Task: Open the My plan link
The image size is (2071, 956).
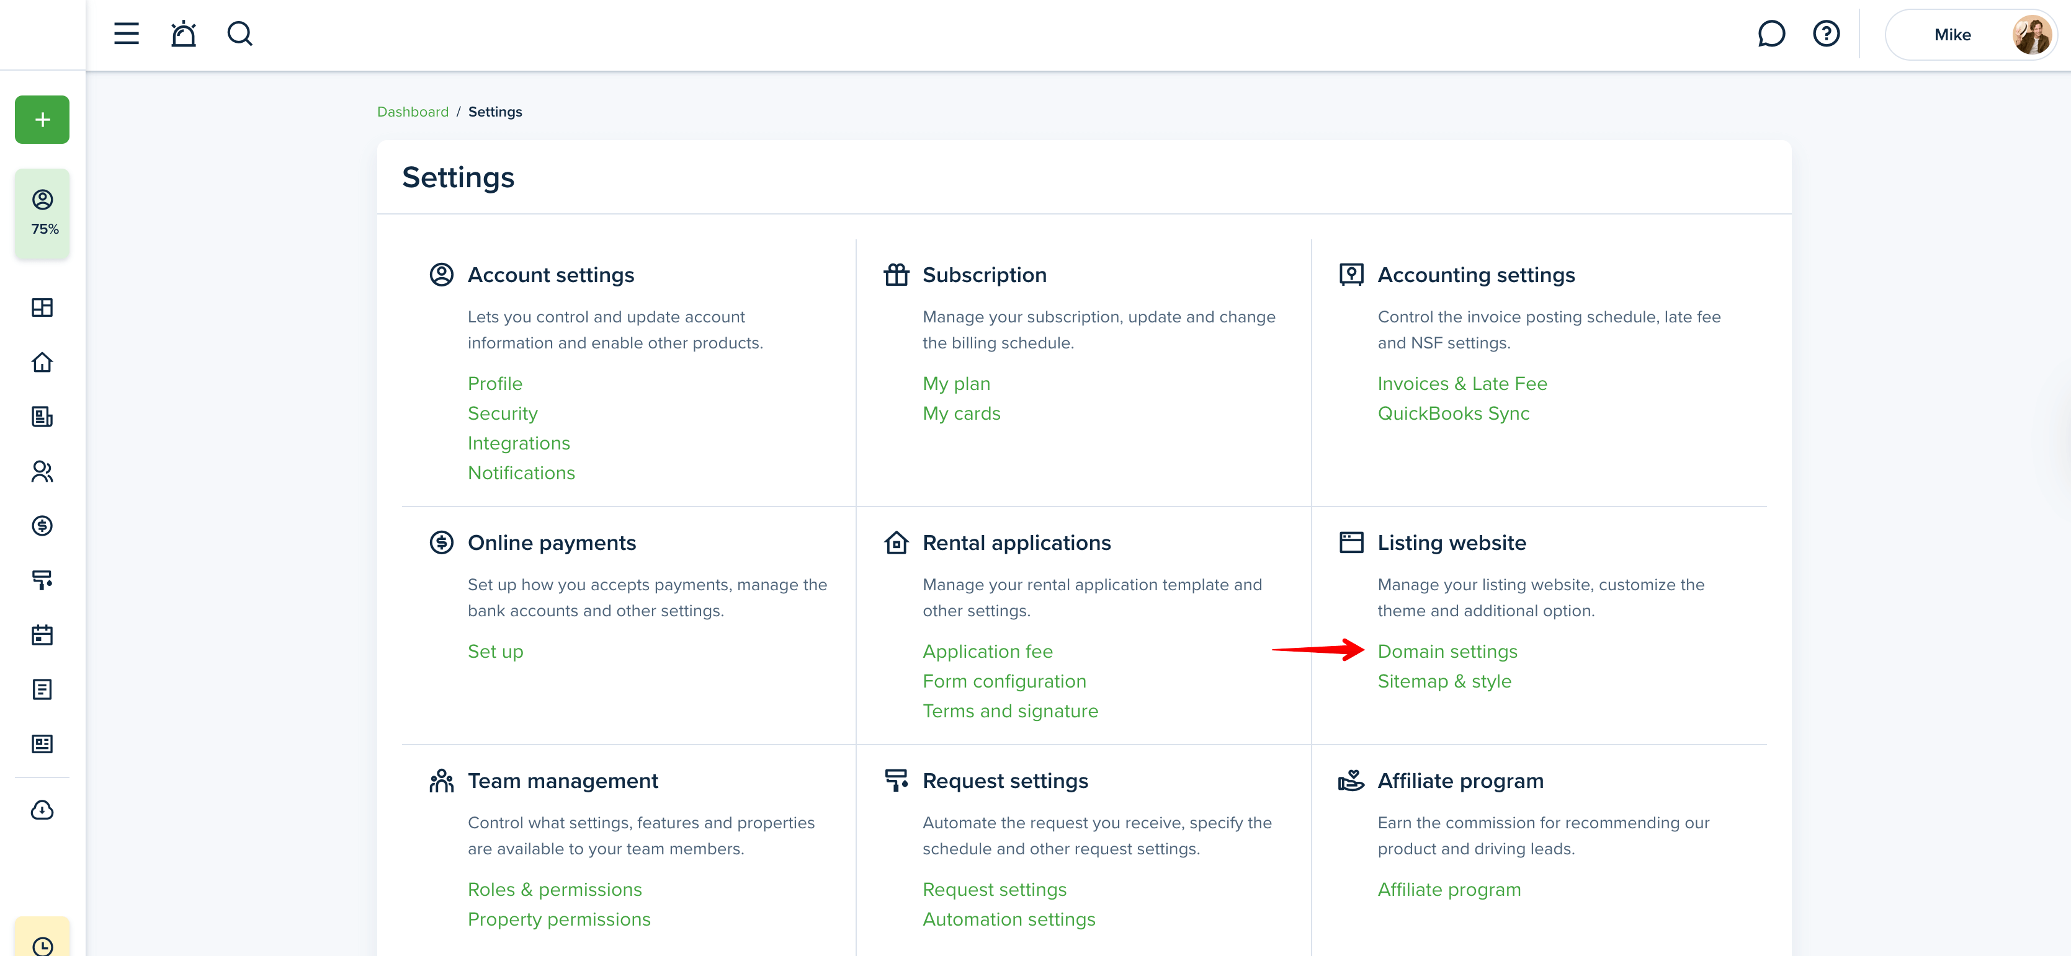Action: point(956,384)
